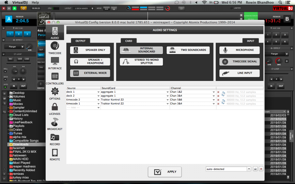Click deck A loop OUT button

click(23, 86)
